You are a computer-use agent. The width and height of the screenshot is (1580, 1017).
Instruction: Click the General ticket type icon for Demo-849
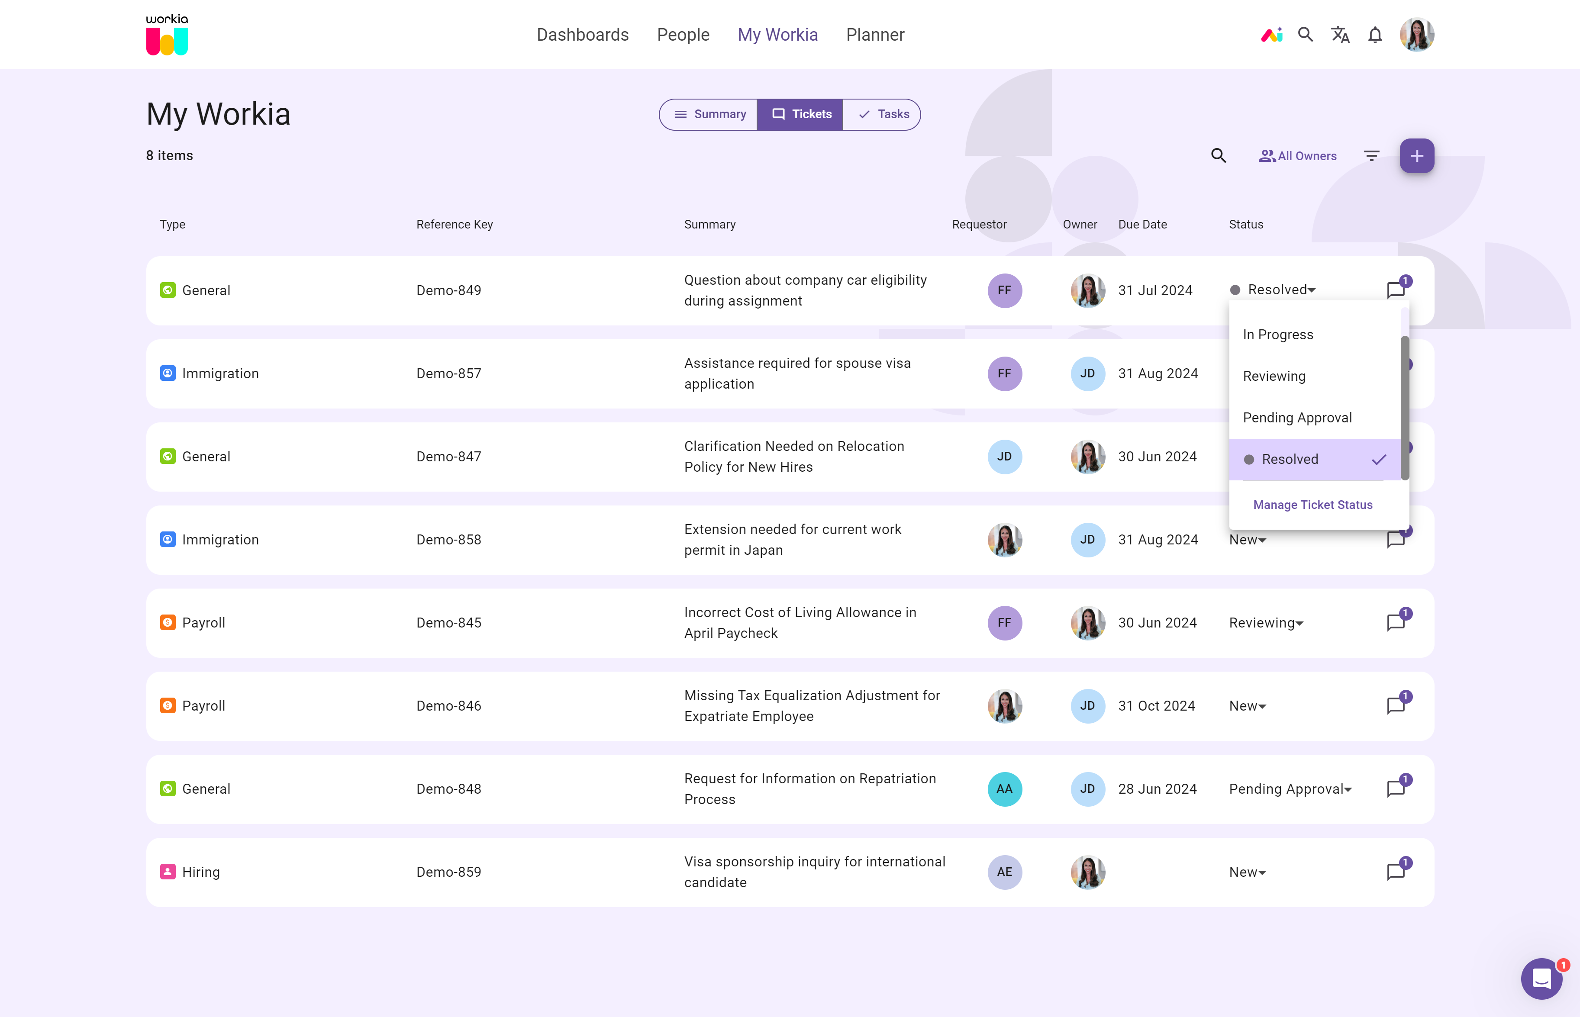pyautogui.click(x=167, y=290)
